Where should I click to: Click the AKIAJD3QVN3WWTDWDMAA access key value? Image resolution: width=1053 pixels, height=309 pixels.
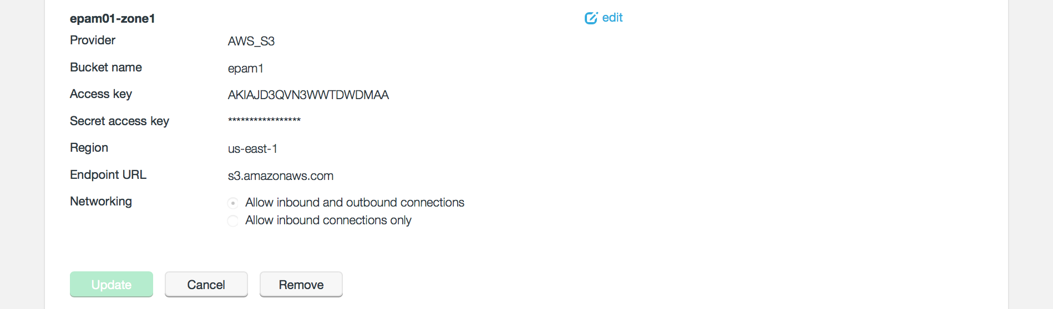(x=308, y=95)
